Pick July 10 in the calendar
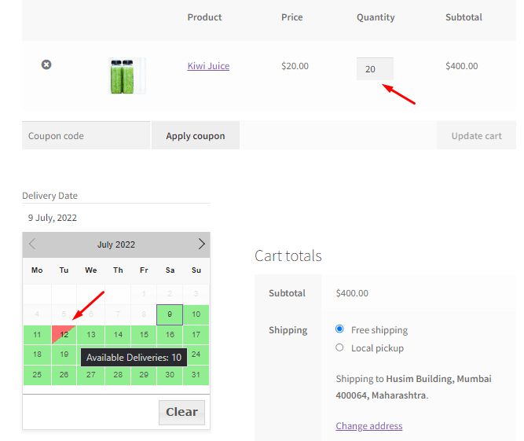 [196, 314]
